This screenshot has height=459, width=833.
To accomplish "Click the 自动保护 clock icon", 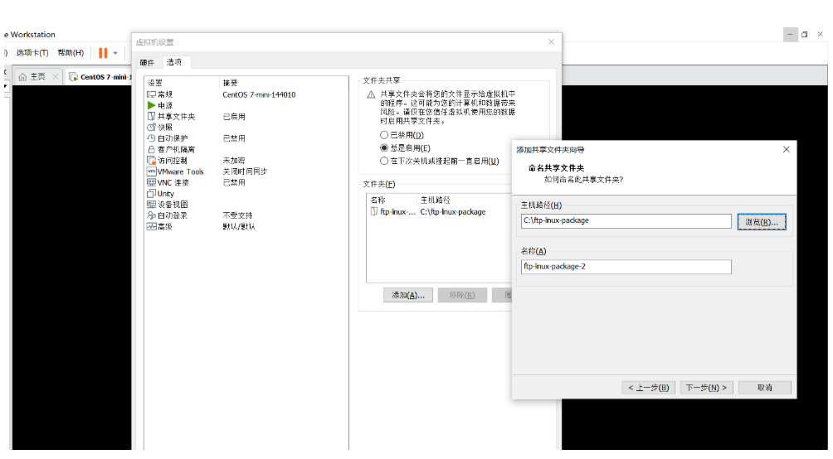I will (151, 138).
